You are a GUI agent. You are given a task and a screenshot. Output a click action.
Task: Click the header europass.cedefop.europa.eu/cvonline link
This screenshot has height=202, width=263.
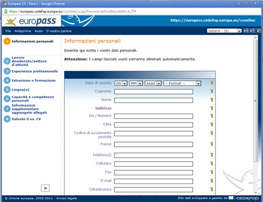[x=213, y=20]
